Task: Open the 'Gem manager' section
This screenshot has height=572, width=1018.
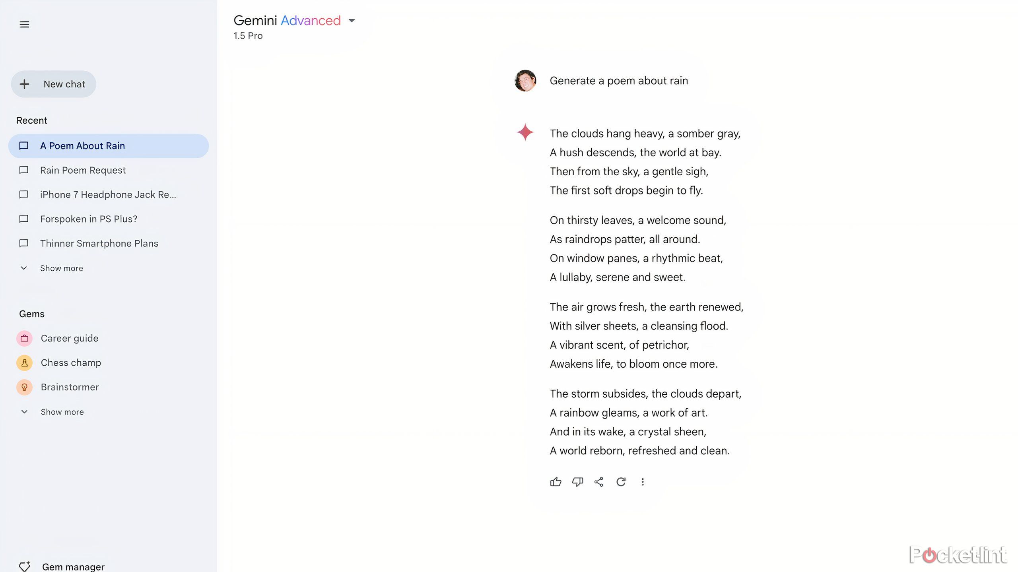Action: [72, 566]
